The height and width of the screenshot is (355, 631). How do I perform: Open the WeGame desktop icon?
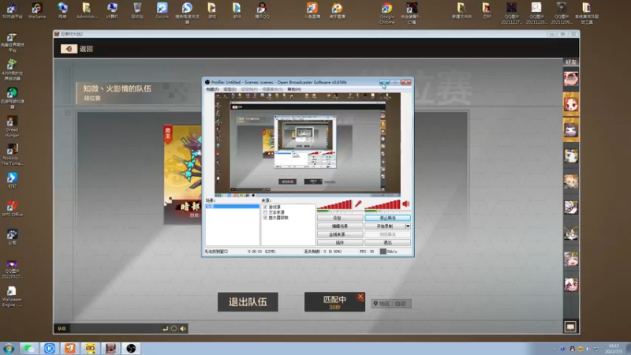pyautogui.click(x=37, y=11)
